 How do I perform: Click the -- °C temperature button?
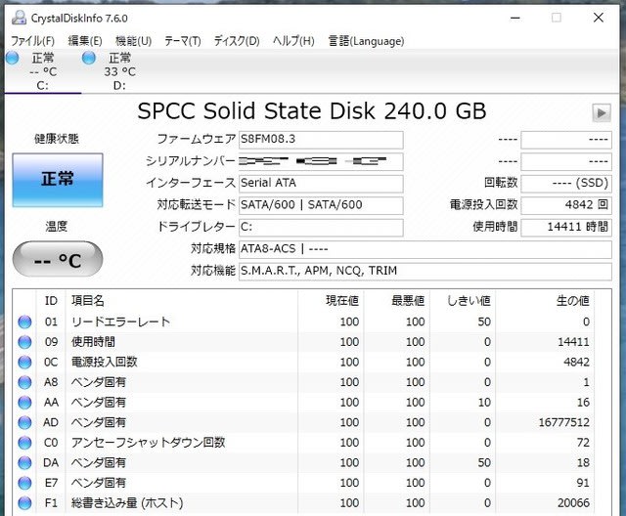click(x=58, y=259)
